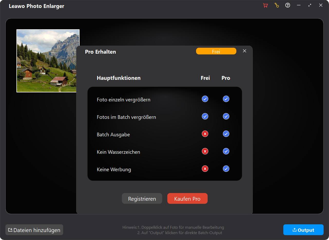
Task: Click the Frei checkmark for Fotos im Batch vergrößern
Action: [205, 116]
